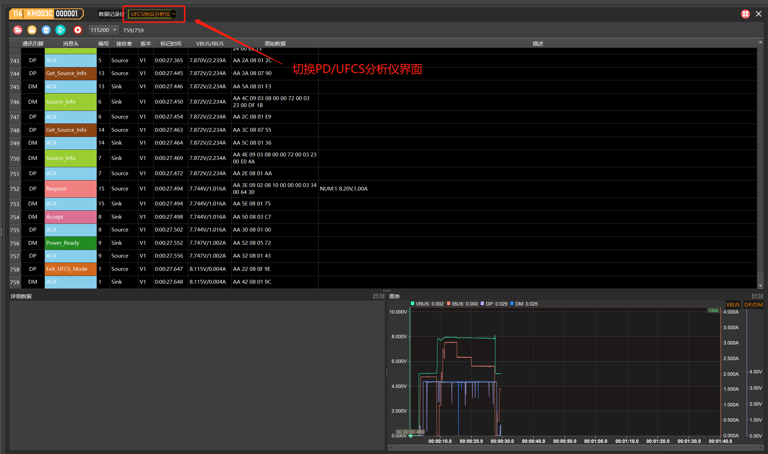Select the ACK message in row 759
The image size is (768, 454).
71,282
